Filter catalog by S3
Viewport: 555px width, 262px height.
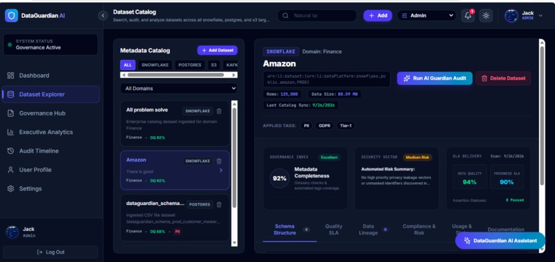[x=213, y=65]
